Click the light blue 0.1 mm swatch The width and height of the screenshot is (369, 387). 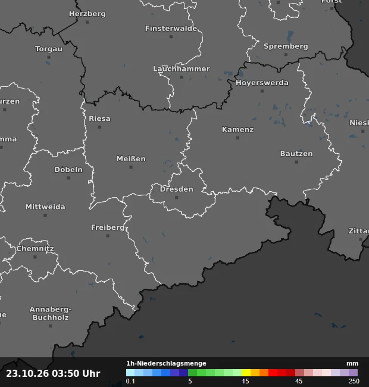[x=130, y=373]
